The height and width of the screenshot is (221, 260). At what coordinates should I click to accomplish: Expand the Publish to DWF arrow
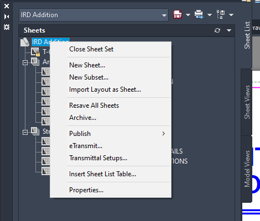188,15
